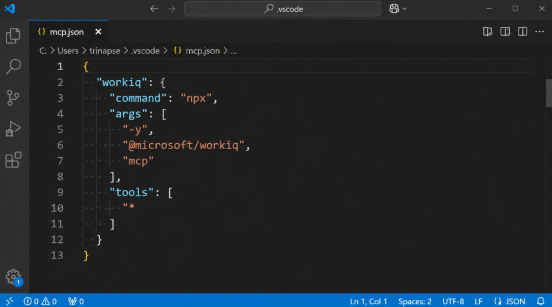
Task: Click the "-y" argument string
Action: [x=135, y=130]
